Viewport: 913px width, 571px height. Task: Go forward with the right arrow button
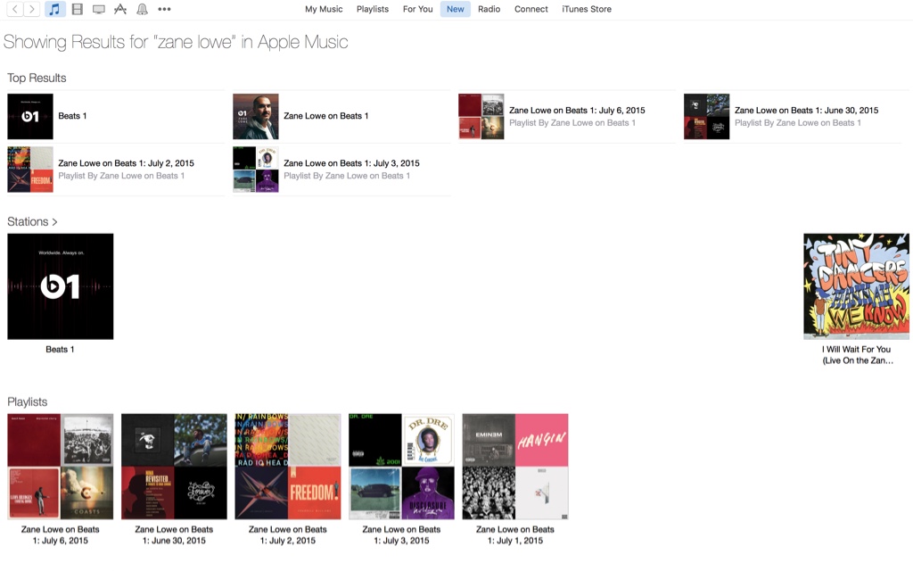pyautogui.click(x=32, y=9)
